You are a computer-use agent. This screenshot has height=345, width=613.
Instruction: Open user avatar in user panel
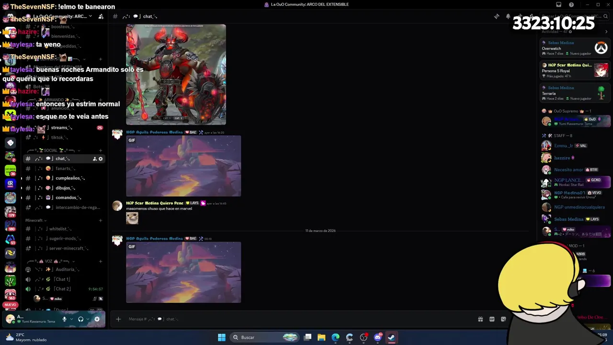[x=10, y=319]
